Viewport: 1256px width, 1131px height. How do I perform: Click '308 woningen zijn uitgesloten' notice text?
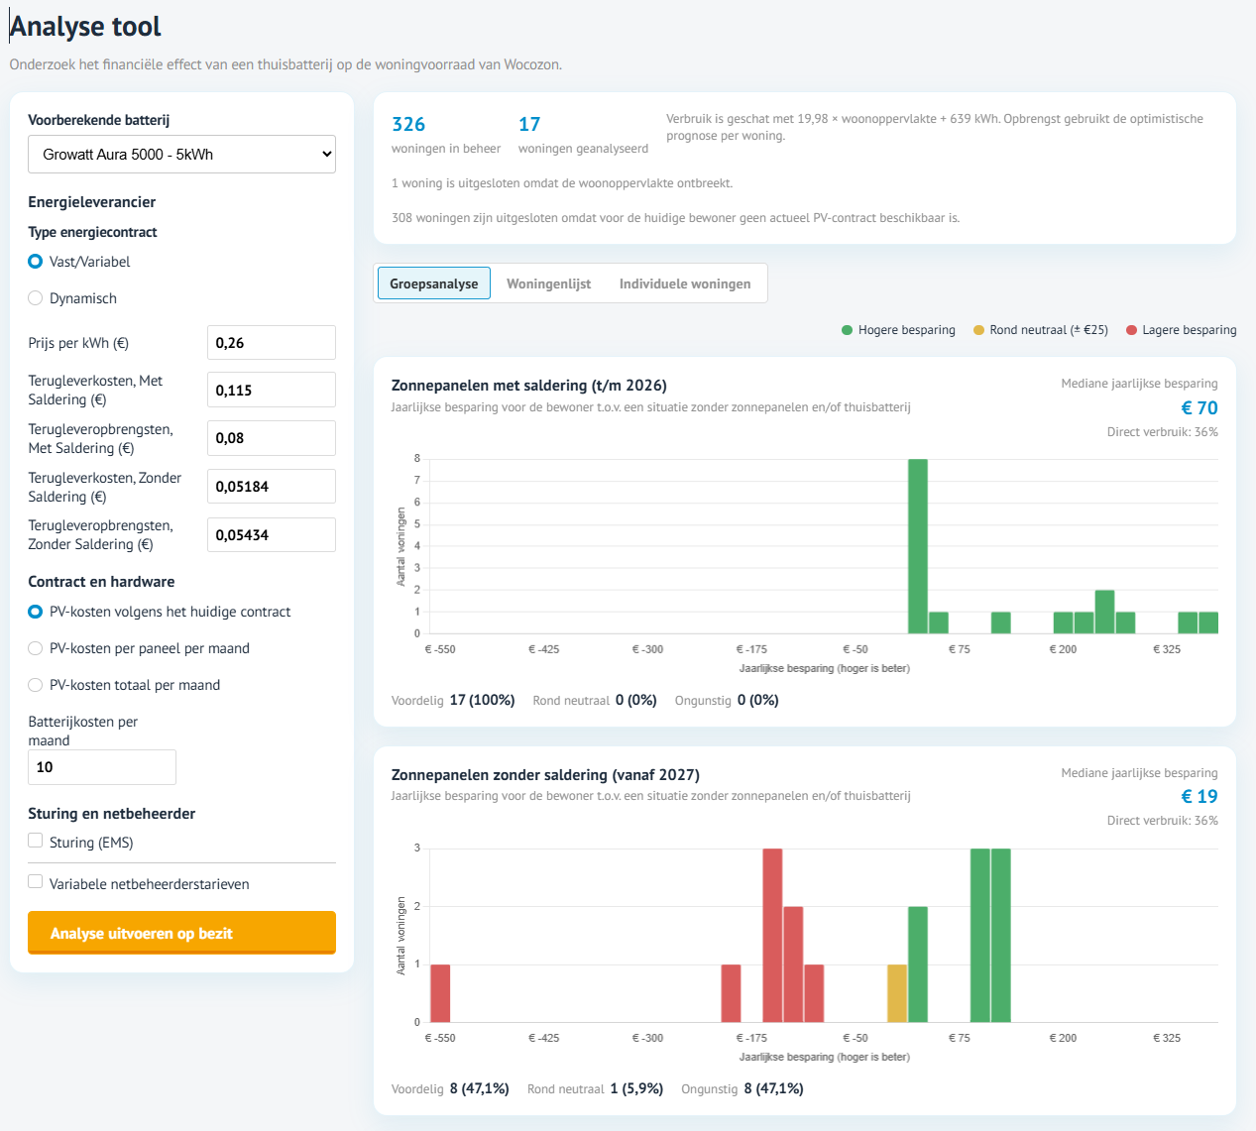click(x=675, y=218)
